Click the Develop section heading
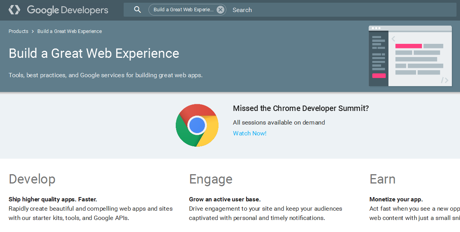The image size is (460, 232). (32, 179)
